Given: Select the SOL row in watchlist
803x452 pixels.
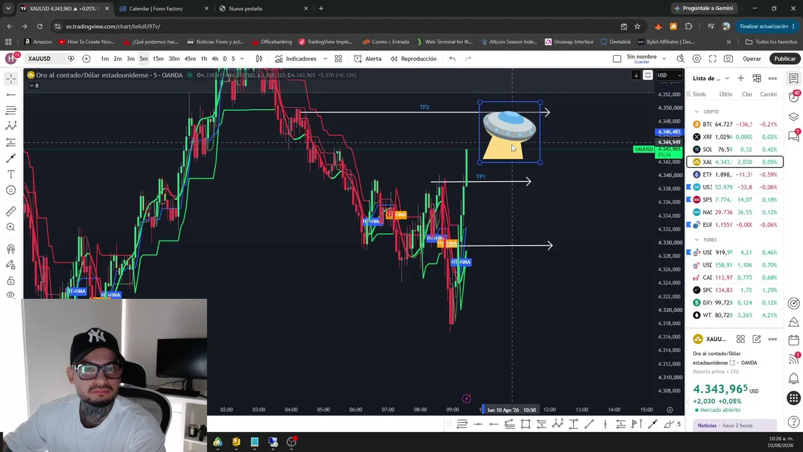Looking at the screenshot, I should (x=735, y=149).
